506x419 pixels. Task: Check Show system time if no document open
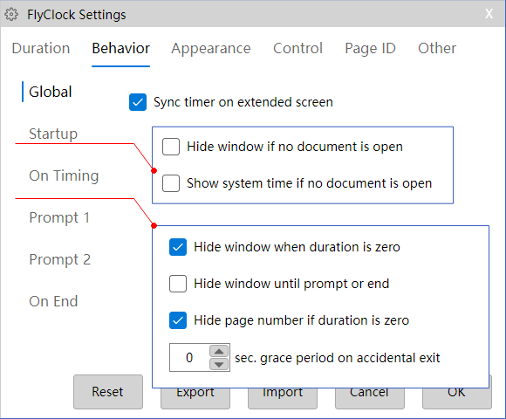point(171,183)
